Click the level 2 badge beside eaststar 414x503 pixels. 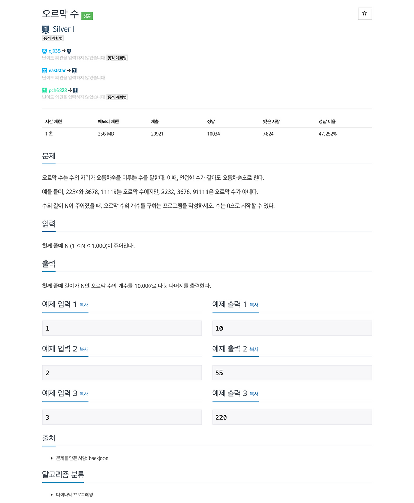(43, 70)
